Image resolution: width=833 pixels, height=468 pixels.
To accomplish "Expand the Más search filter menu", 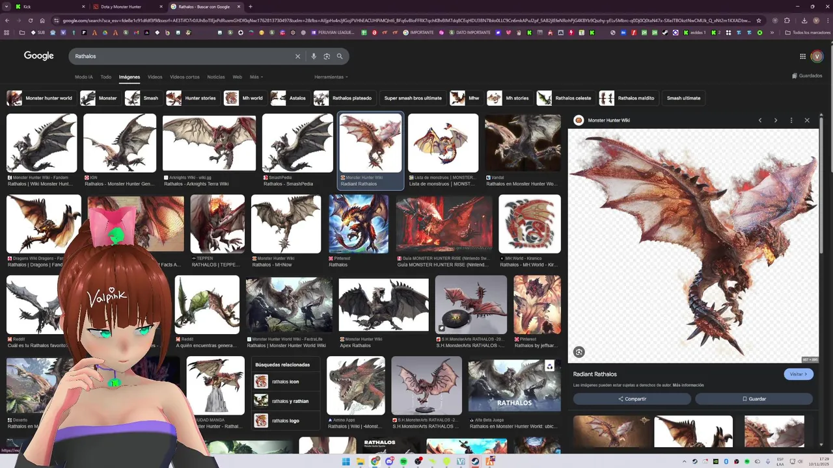I will (x=255, y=77).
